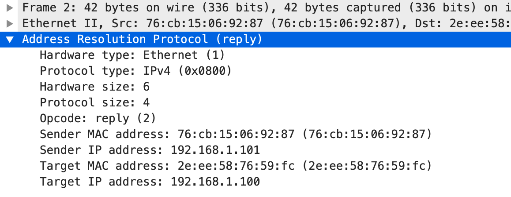Expand the Frame 2 disclosure triangle

pyautogui.click(x=10, y=7)
